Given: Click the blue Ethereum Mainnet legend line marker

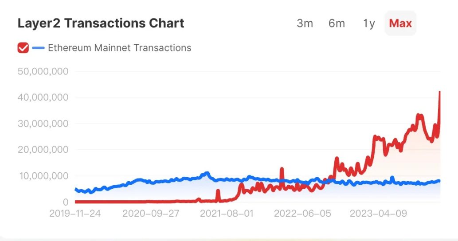Looking at the screenshot, I should click(x=39, y=48).
